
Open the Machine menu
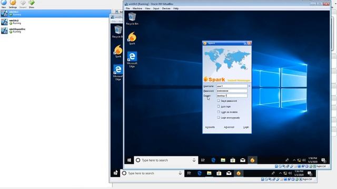[137, 8]
